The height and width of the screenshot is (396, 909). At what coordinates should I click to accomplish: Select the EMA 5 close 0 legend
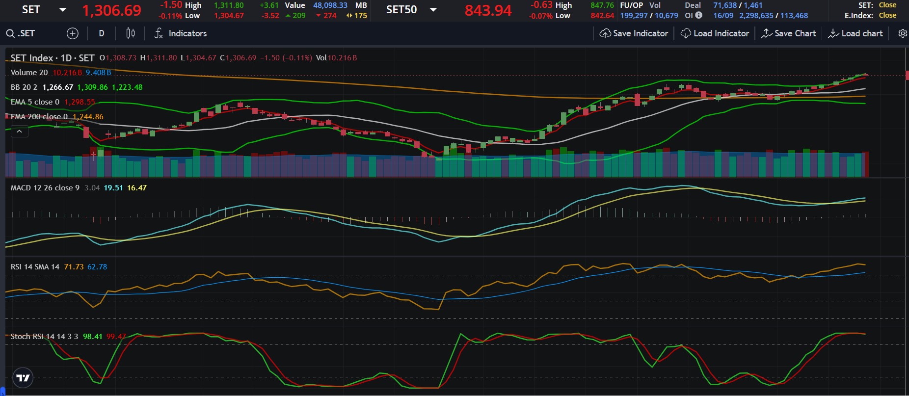point(35,102)
